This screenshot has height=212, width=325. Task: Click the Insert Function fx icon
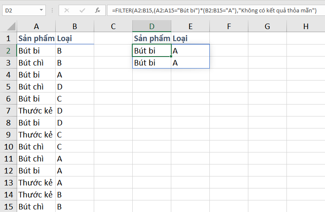tap(97, 10)
